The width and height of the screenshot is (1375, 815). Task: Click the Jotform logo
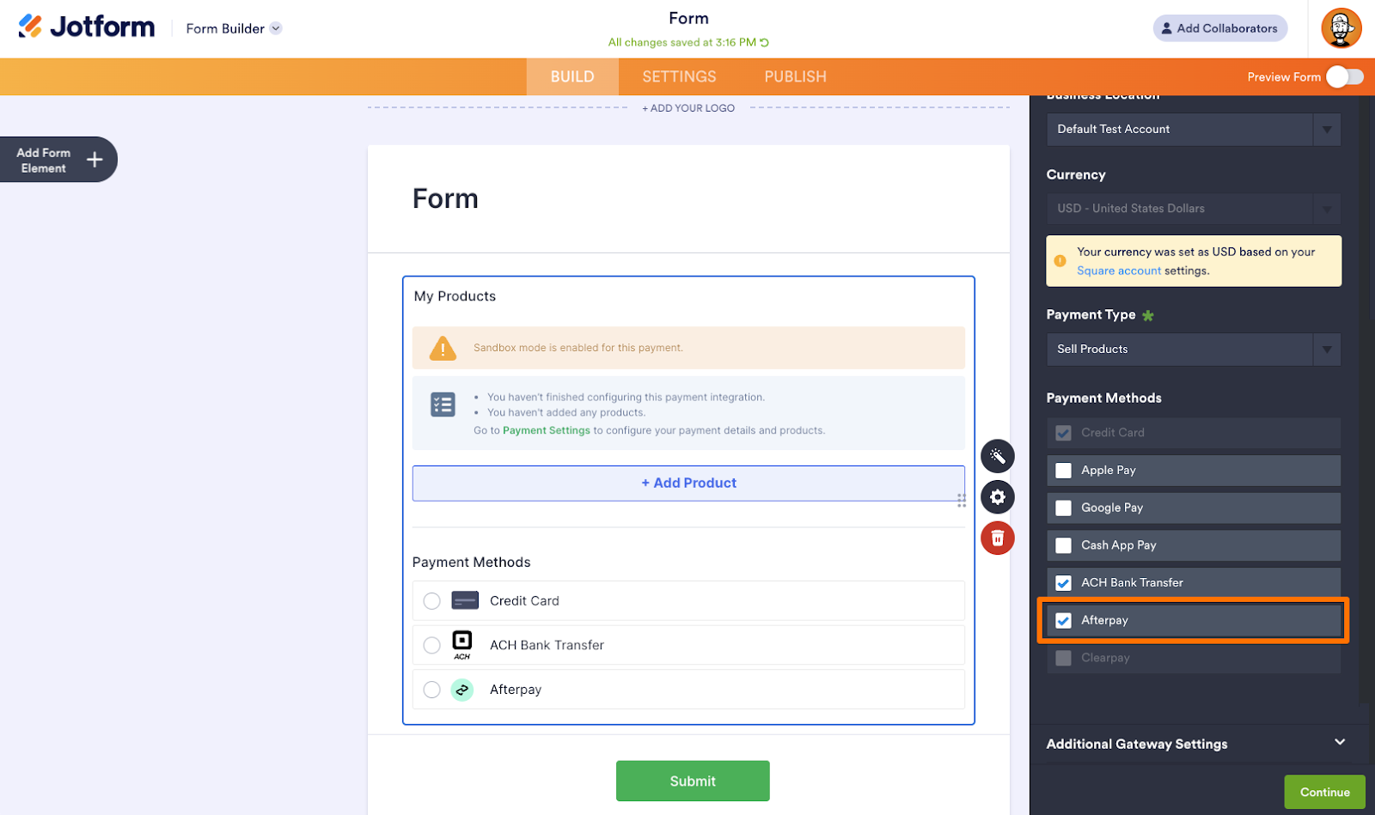click(87, 27)
